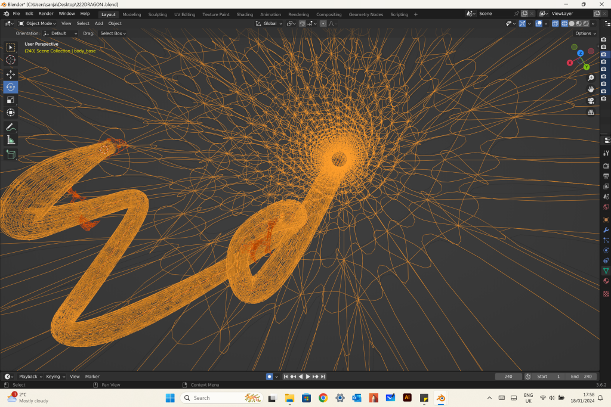Open the Object Data properties tab
611x407 pixels.
606,271
